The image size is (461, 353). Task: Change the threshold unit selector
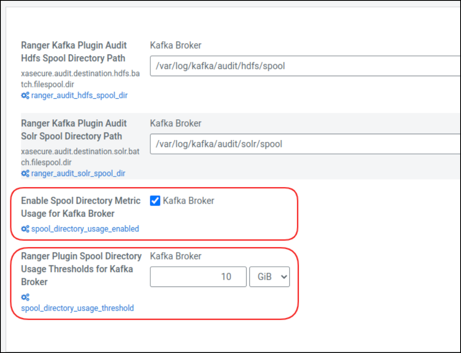pos(269,277)
